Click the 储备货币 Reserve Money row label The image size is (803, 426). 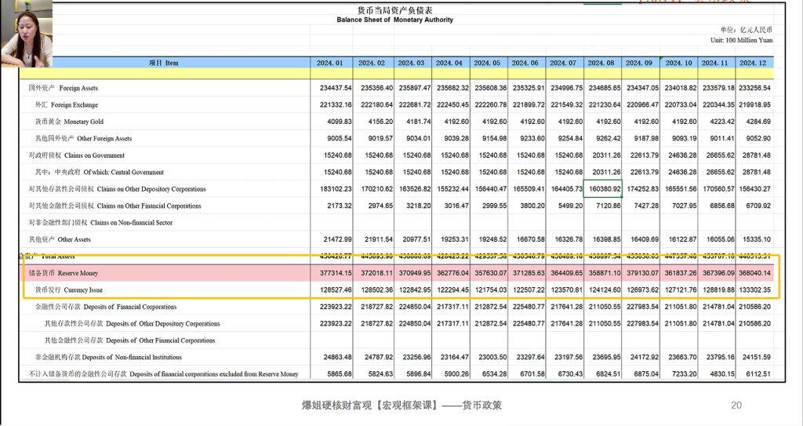pos(63,273)
